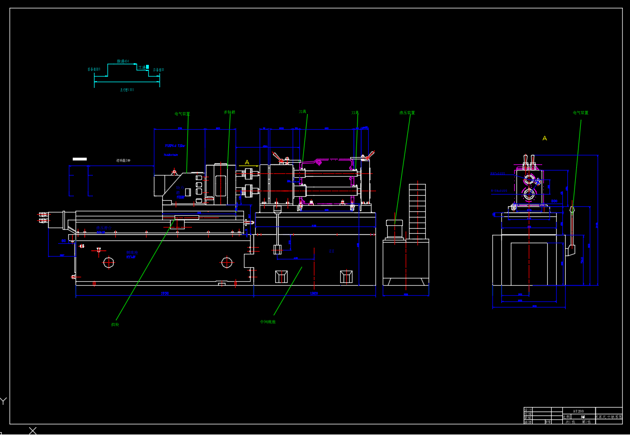
Task: Click the HT200 cell in title block
Action: click(x=578, y=411)
